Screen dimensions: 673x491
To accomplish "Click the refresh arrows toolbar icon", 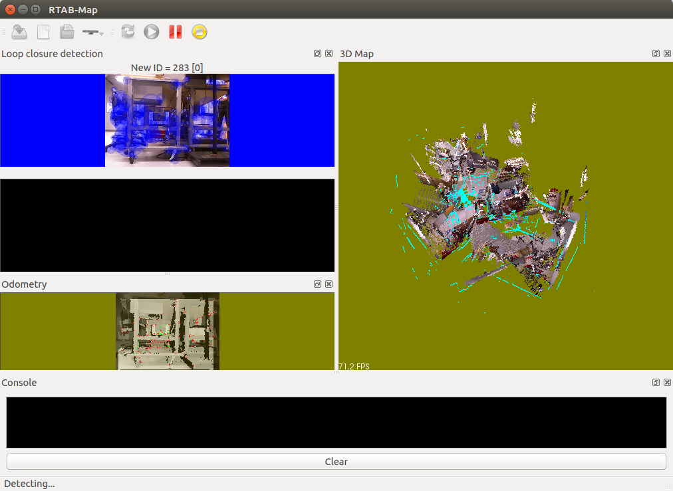I will 128,31.
